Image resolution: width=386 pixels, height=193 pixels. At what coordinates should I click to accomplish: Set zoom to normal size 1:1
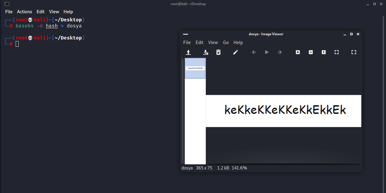click(x=324, y=52)
